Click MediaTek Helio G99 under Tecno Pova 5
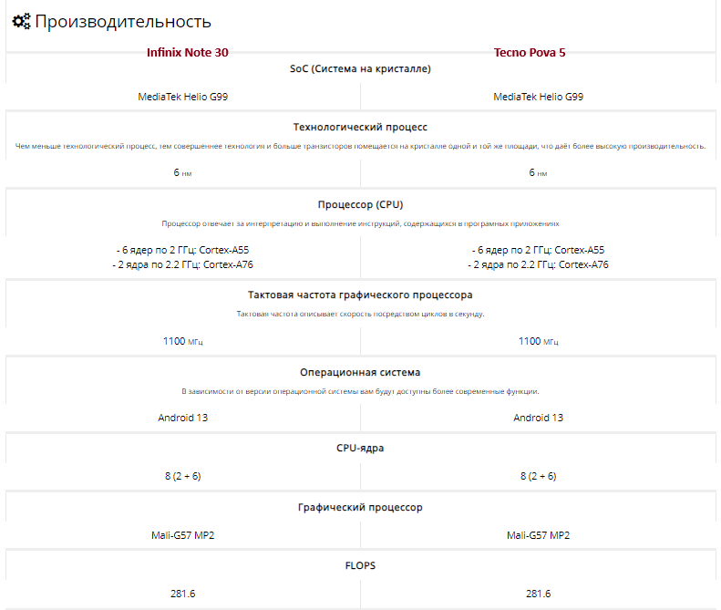Viewport: 721px width, 610px height. (539, 97)
